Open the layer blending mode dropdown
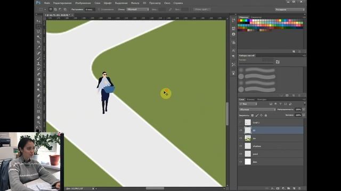The height and width of the screenshot is (191, 341). [257, 110]
